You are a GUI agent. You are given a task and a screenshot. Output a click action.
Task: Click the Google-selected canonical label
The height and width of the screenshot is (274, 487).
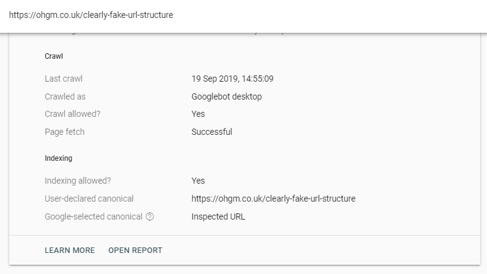[93, 216]
